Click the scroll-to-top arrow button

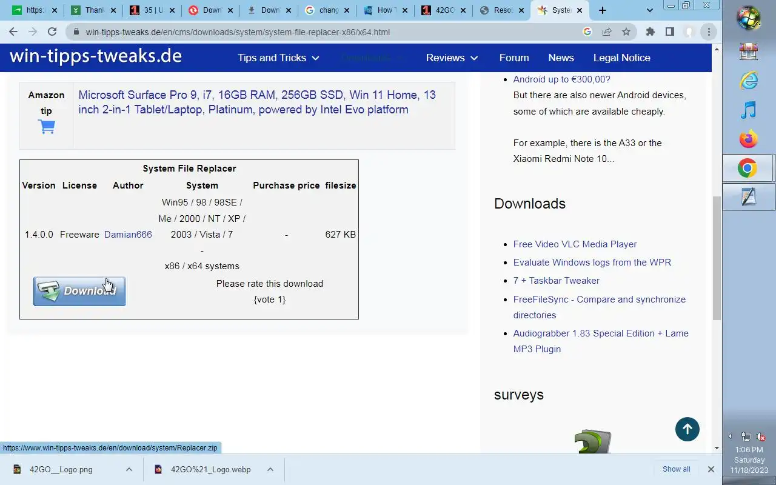point(687,429)
